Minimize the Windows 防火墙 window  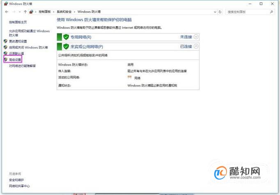coord(250,4)
